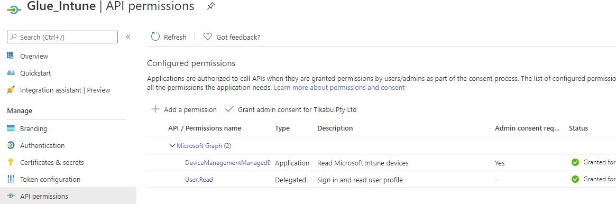Open the Microsoft Graph (2) link
This screenshot has height=204, width=616.
tap(204, 145)
